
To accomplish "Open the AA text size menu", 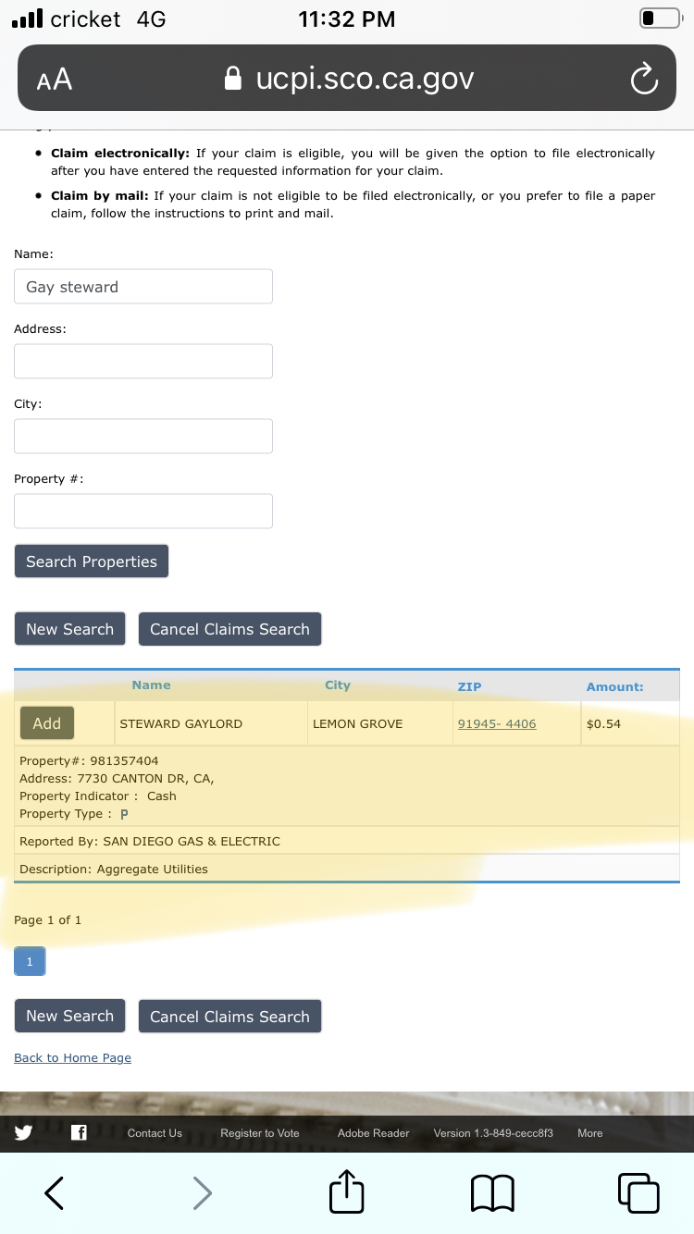I will coord(55,80).
